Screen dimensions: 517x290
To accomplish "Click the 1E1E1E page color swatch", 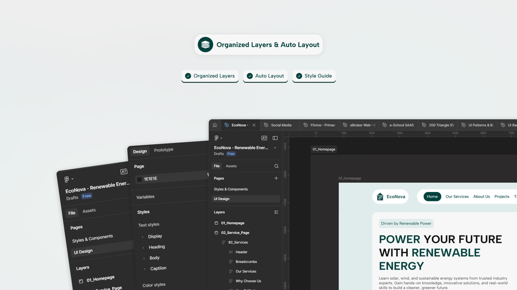I will click(x=139, y=179).
